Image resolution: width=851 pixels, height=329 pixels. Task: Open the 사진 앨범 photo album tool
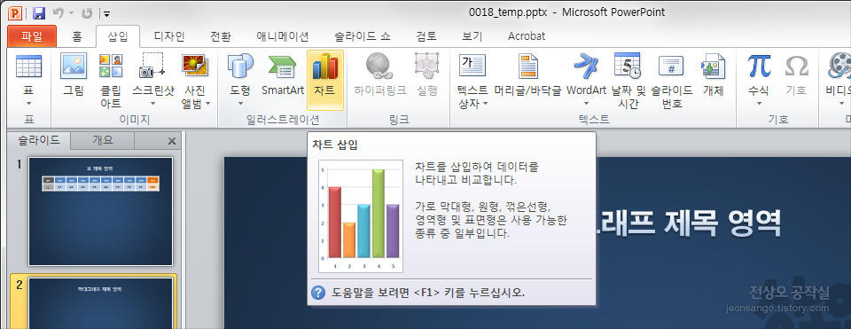tap(195, 81)
